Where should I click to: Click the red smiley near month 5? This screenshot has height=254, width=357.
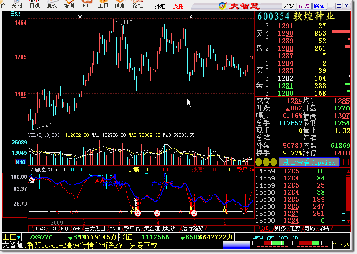click(x=194, y=213)
